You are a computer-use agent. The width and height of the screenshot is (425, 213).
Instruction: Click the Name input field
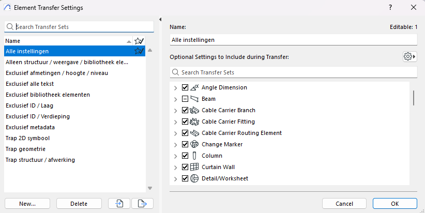[293, 40]
